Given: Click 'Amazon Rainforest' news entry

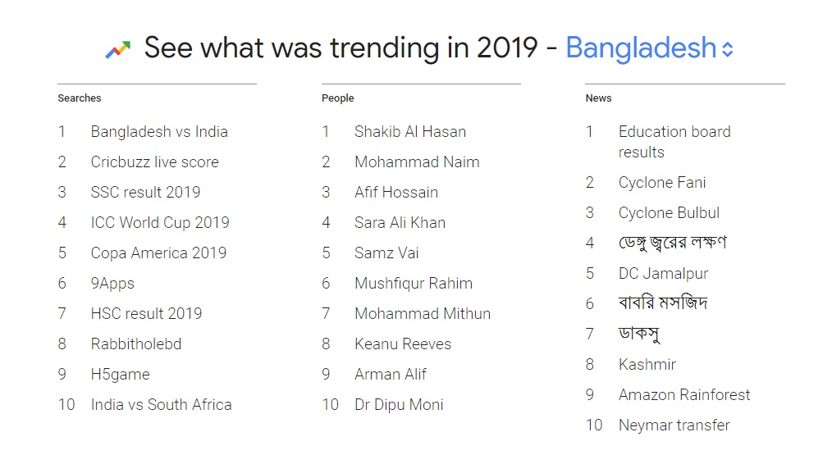Looking at the screenshot, I should coord(684,395).
